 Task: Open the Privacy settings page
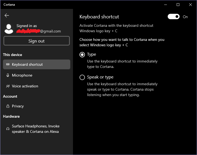(x=37, y=106)
